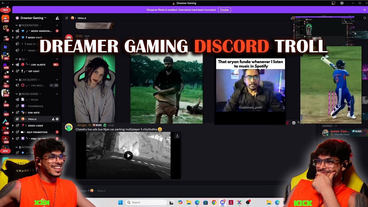This screenshot has width=368, height=207.
Task: Open the server icon with 181 badge
Action: 5,56
